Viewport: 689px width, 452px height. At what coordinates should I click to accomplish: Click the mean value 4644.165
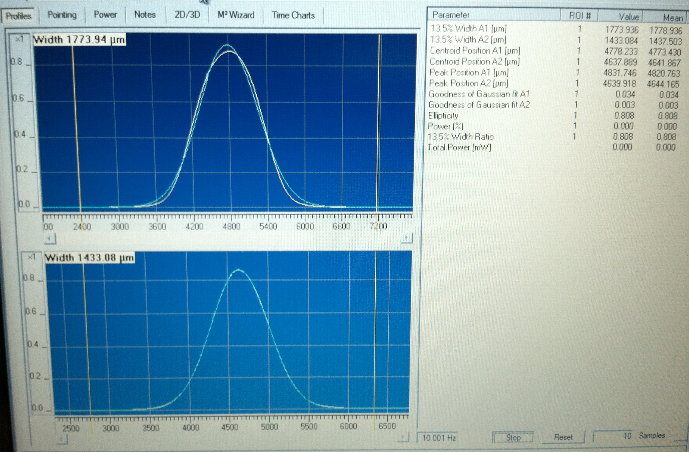point(663,84)
